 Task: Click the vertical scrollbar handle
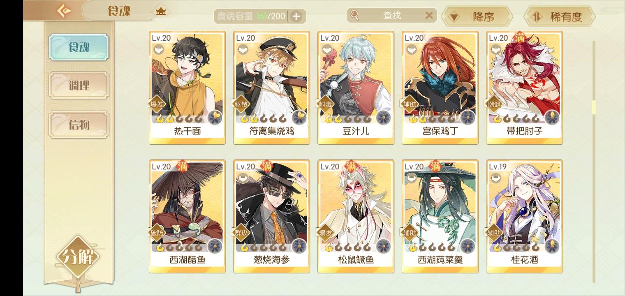(x=594, y=107)
